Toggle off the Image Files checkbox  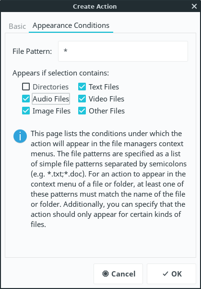[26, 111]
